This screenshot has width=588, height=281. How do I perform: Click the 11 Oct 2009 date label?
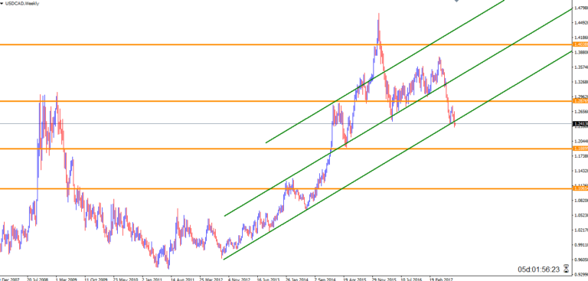pyautogui.click(x=96, y=279)
